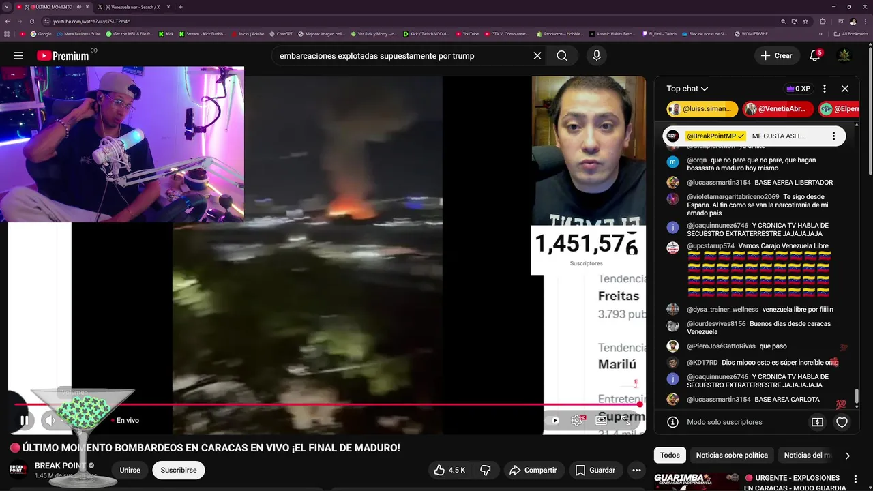Viewport: 873px width, 491px height.
Task: Click the Compartir button
Action: (533, 471)
